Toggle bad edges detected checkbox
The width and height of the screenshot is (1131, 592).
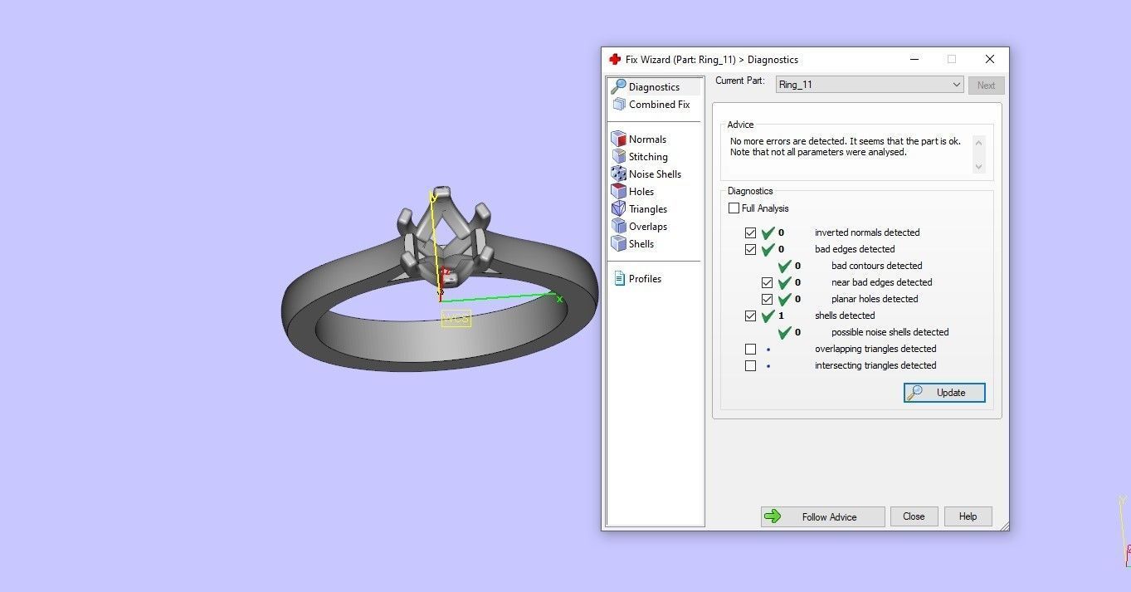pyautogui.click(x=751, y=249)
